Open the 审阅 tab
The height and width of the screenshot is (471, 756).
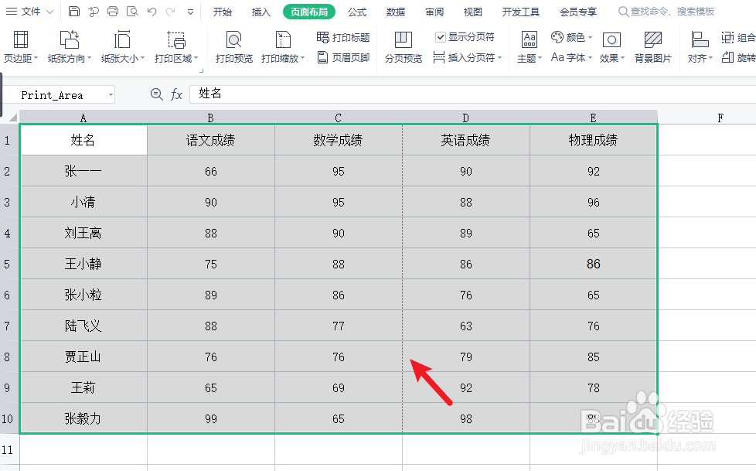click(x=434, y=12)
